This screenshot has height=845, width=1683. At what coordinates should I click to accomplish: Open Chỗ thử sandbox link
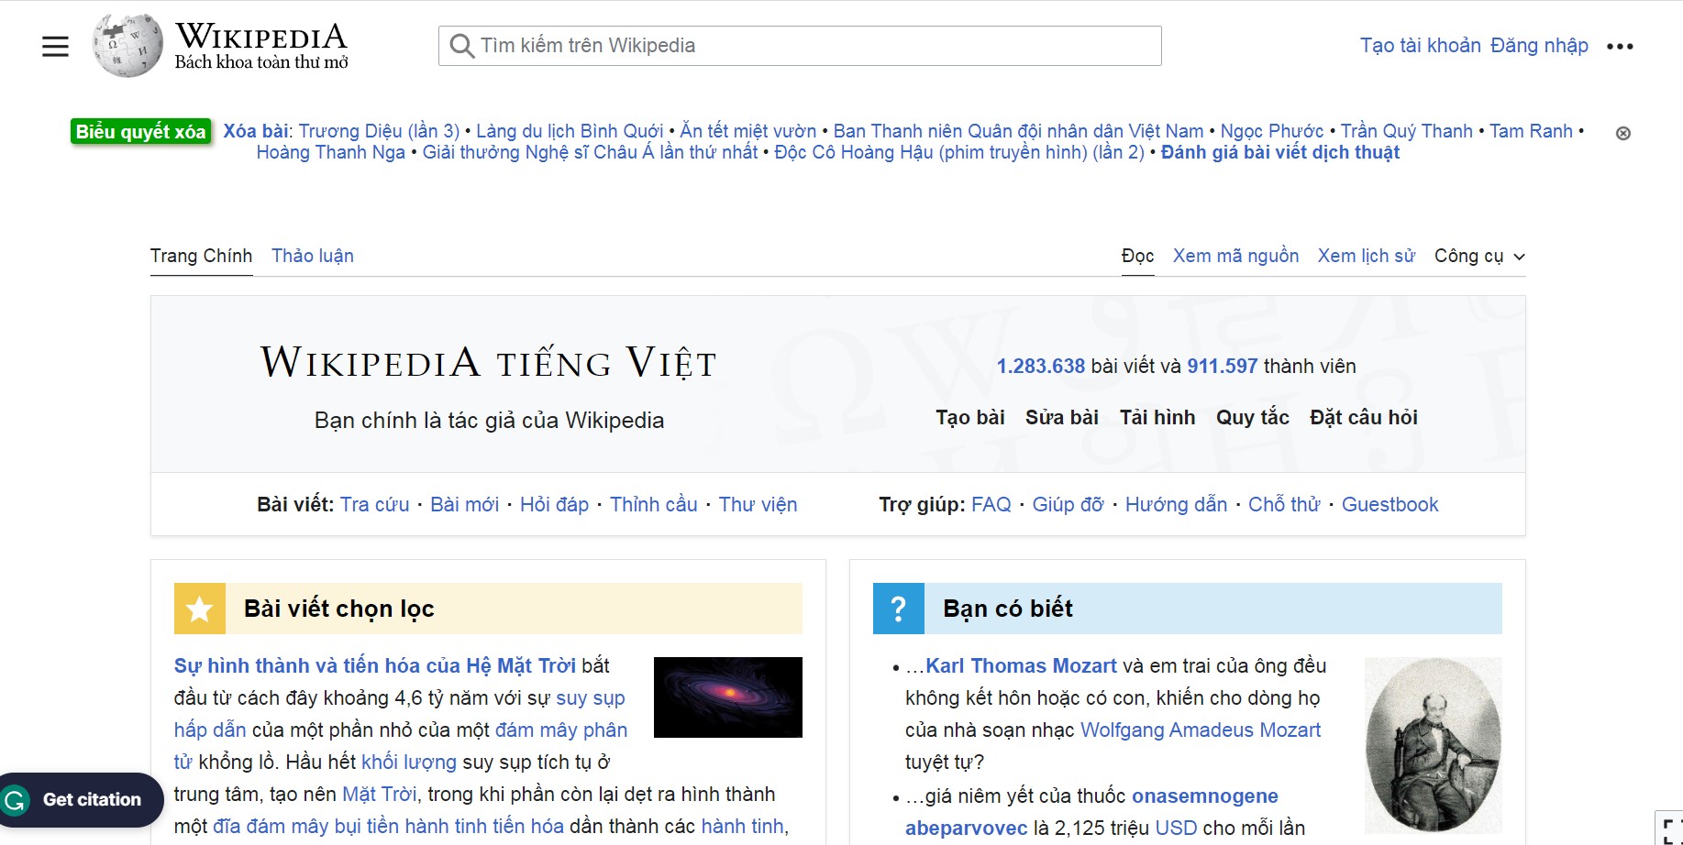1284,504
